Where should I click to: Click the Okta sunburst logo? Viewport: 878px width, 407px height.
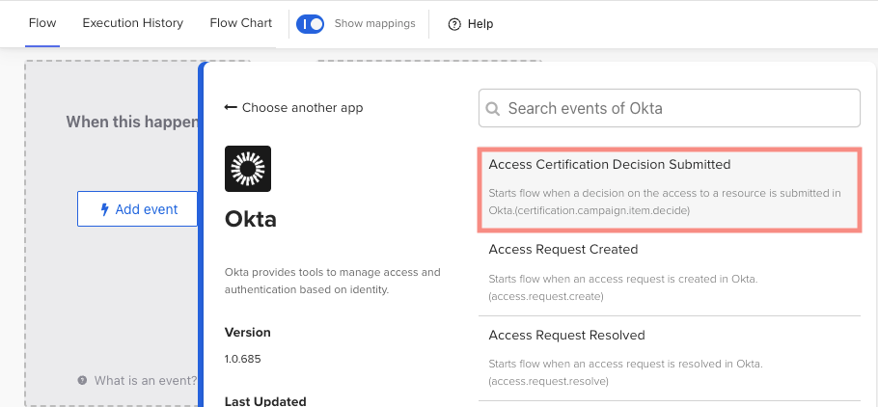click(x=248, y=169)
